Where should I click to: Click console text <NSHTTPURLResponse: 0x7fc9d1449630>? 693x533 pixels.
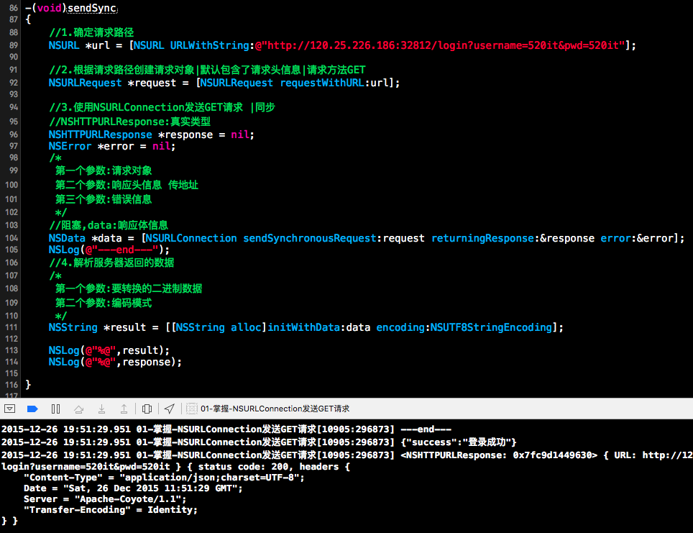coord(499,455)
